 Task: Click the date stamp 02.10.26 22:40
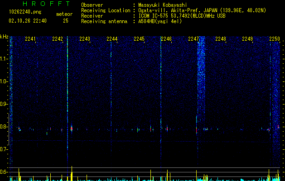click(x=28, y=21)
